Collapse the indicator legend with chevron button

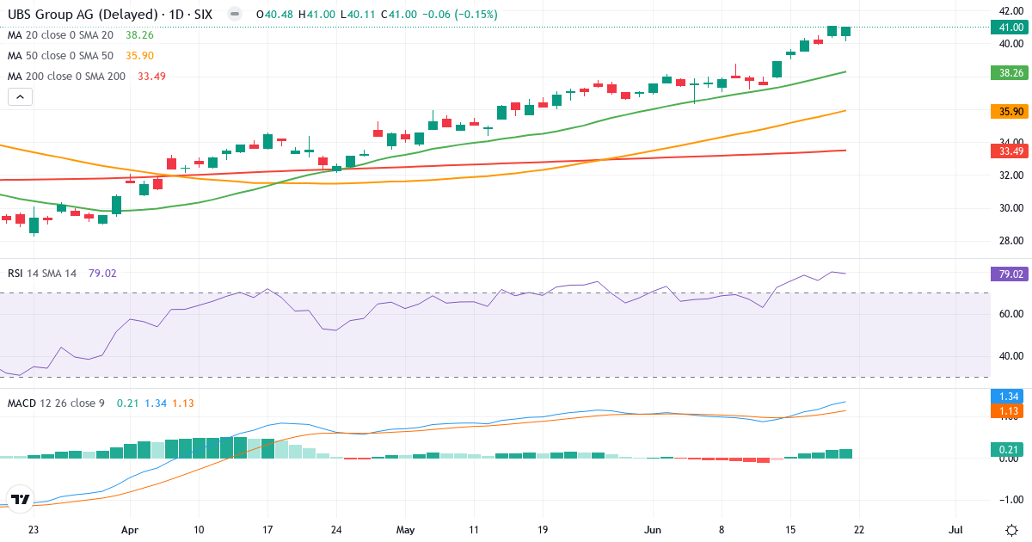[x=21, y=97]
